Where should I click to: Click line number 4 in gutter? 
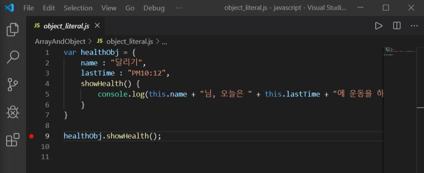[x=47, y=84]
